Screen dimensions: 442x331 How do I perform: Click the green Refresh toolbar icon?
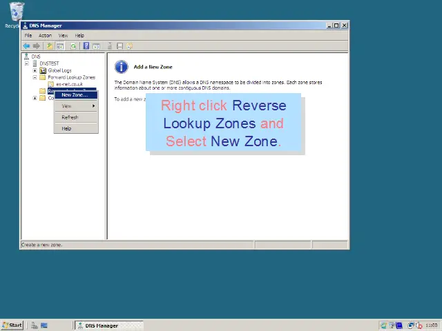point(73,46)
